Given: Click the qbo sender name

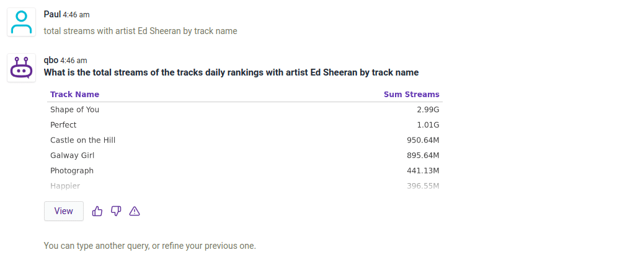Looking at the screenshot, I should (x=51, y=60).
